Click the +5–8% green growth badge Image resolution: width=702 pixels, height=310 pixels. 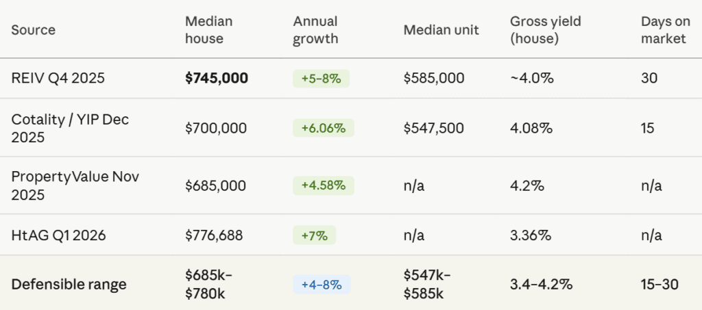(x=321, y=78)
